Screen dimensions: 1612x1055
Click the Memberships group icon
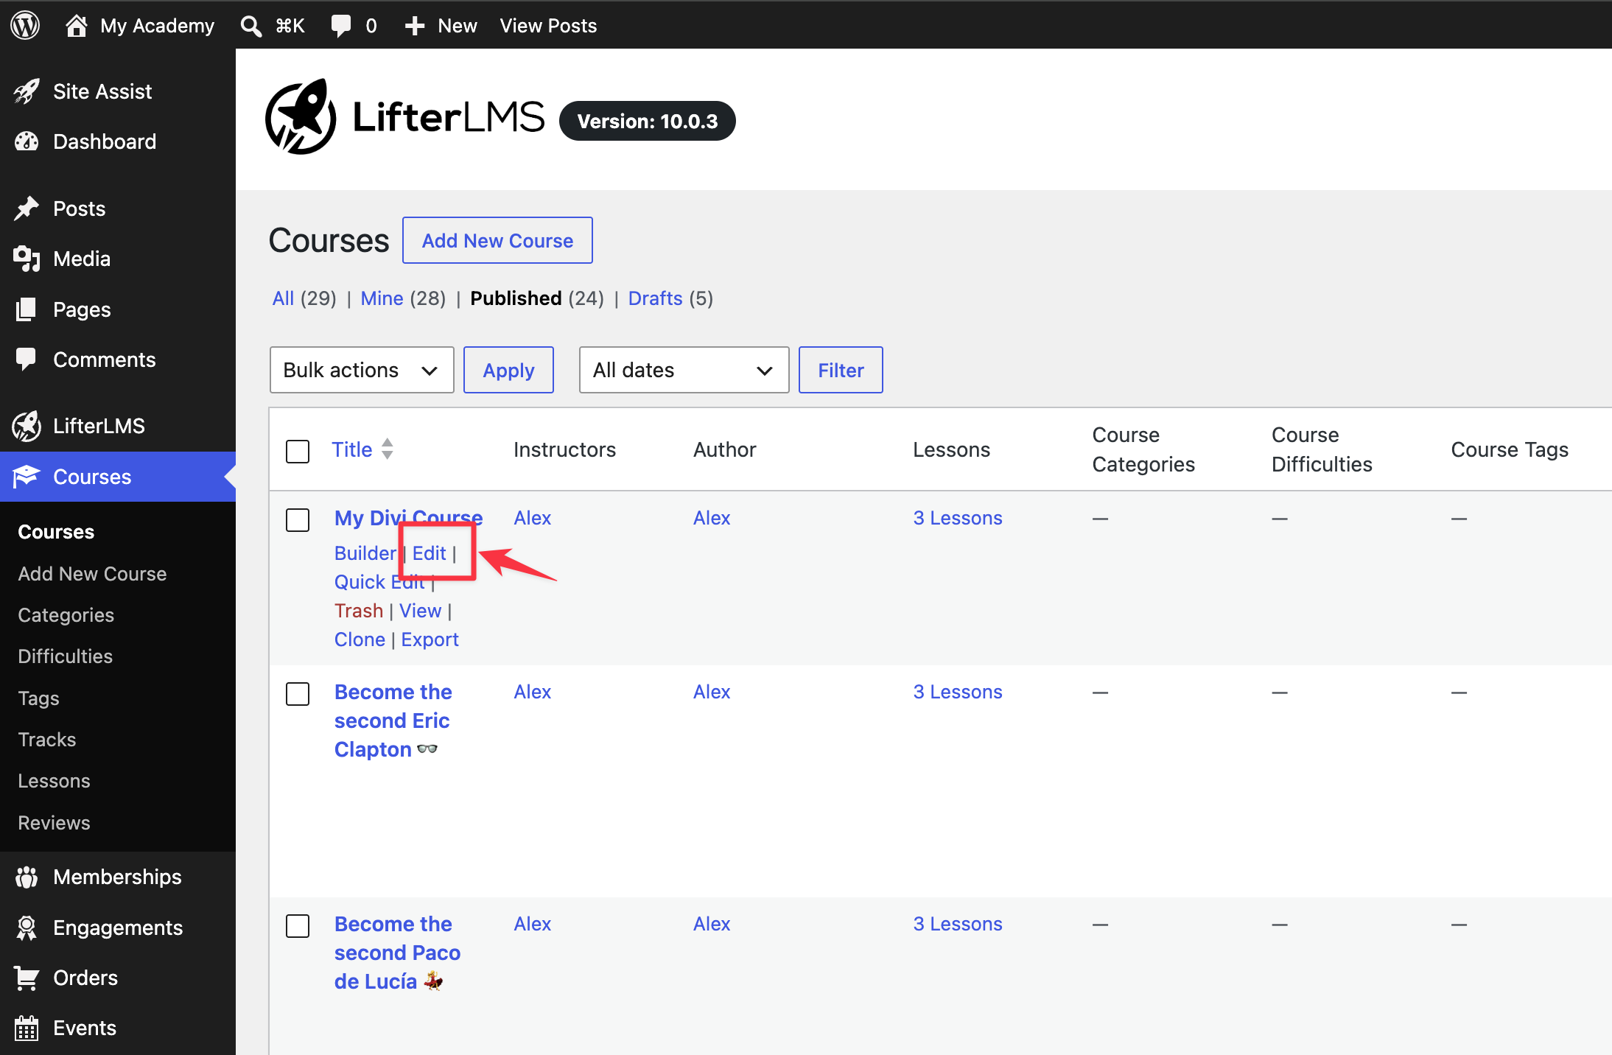point(27,877)
